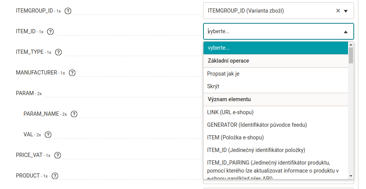Collapse the ITEM_ID dropdown arrow
Viewport: 366px width, 189px height.
click(x=346, y=32)
